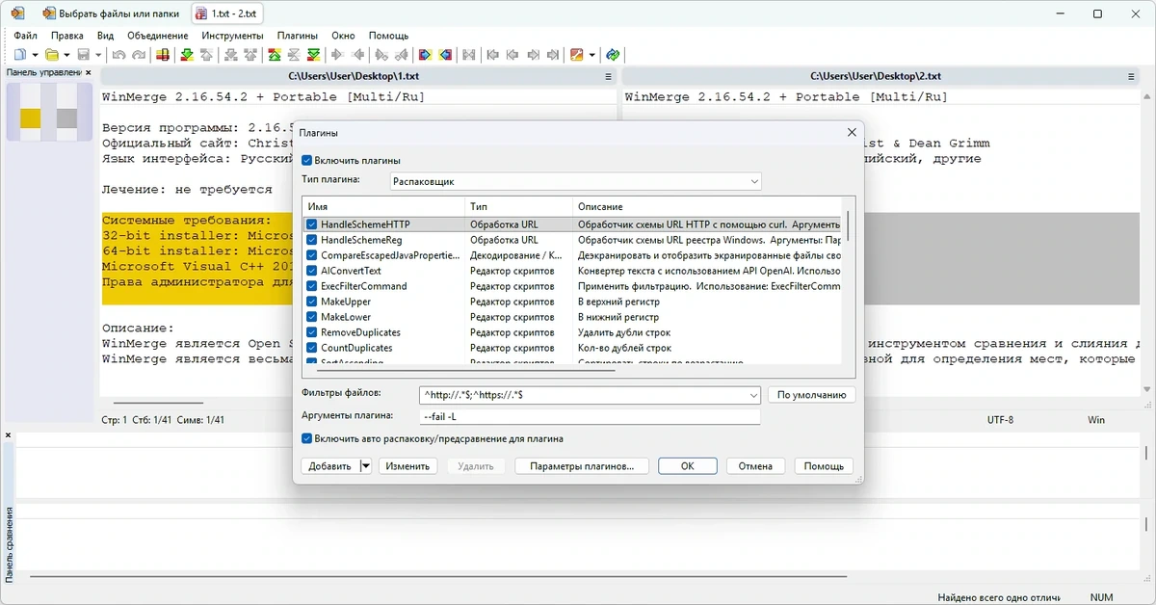The width and height of the screenshot is (1156, 605).
Task: Click 'Параметры плагинов...' button
Action: [x=582, y=466]
